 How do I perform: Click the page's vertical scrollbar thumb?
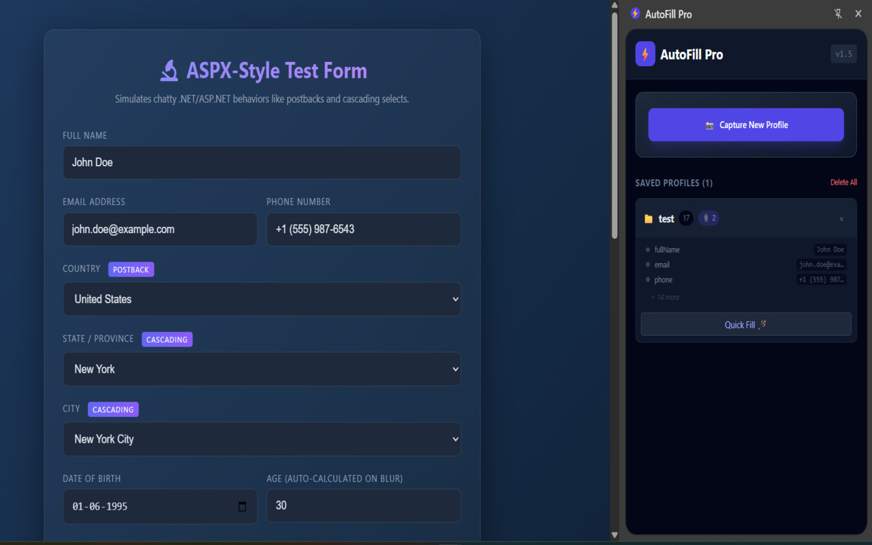coord(614,126)
